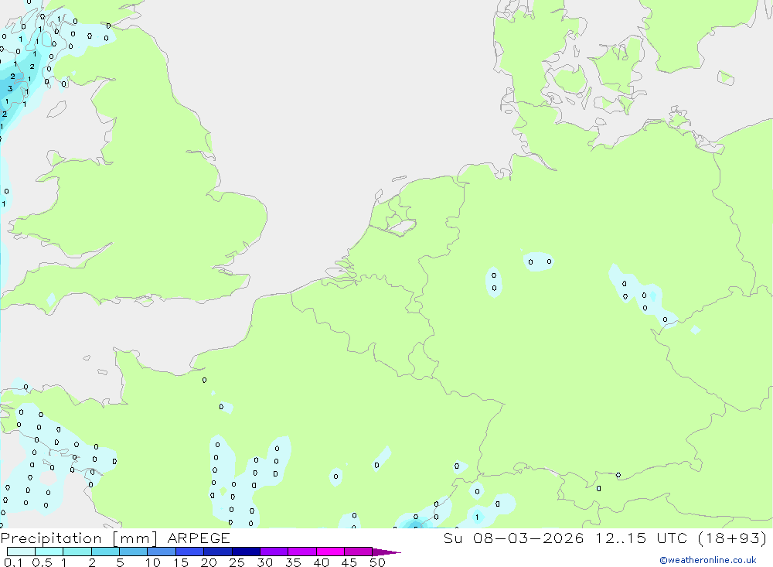Click the '50' legend scale label

point(377,562)
